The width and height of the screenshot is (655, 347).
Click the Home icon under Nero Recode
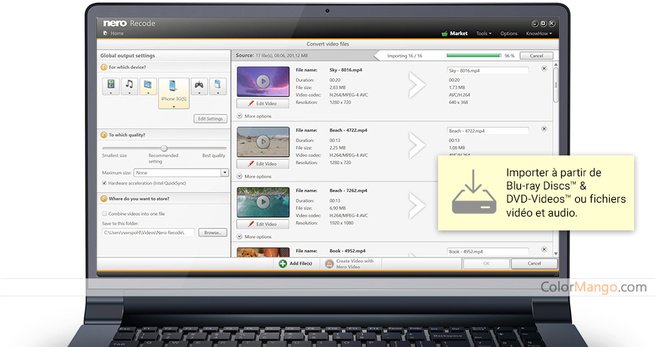pyautogui.click(x=105, y=33)
